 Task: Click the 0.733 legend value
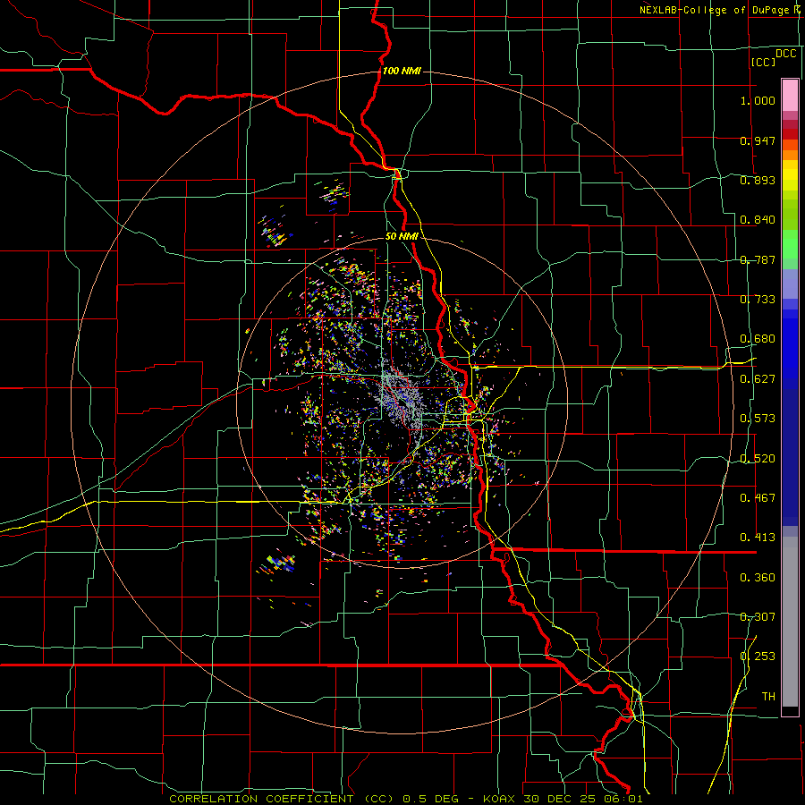pyautogui.click(x=758, y=300)
